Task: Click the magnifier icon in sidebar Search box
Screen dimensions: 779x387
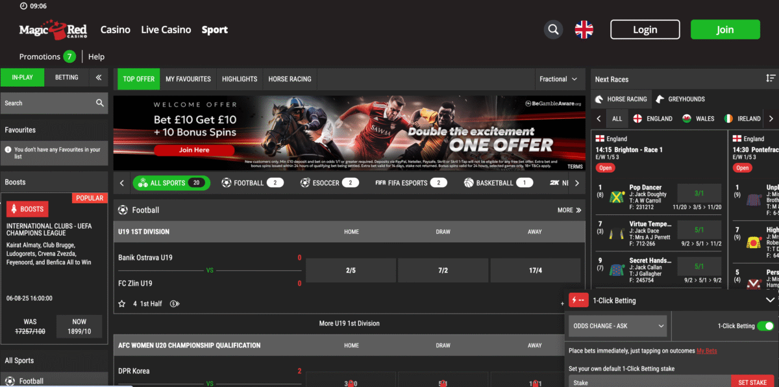Action: (99, 103)
